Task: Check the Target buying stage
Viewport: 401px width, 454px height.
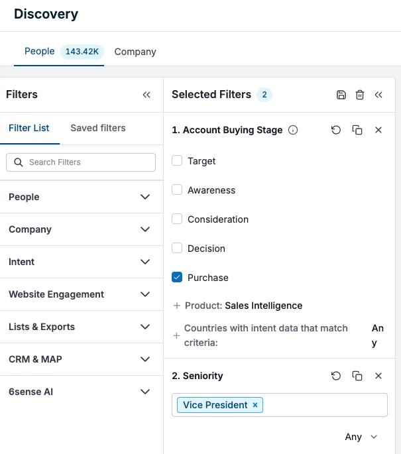Action: coord(177,160)
